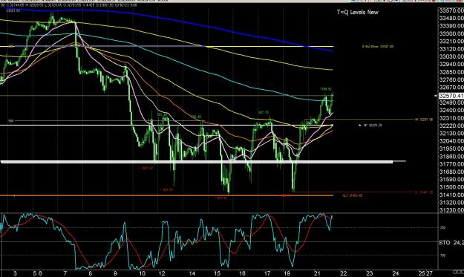Select price level 31590.00 on the axis

click(451, 180)
